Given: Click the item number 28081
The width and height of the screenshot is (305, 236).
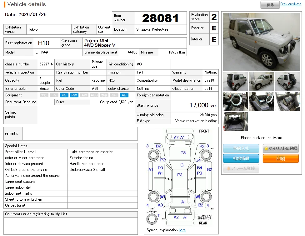Looking at the screenshot, I should click(x=160, y=18).
